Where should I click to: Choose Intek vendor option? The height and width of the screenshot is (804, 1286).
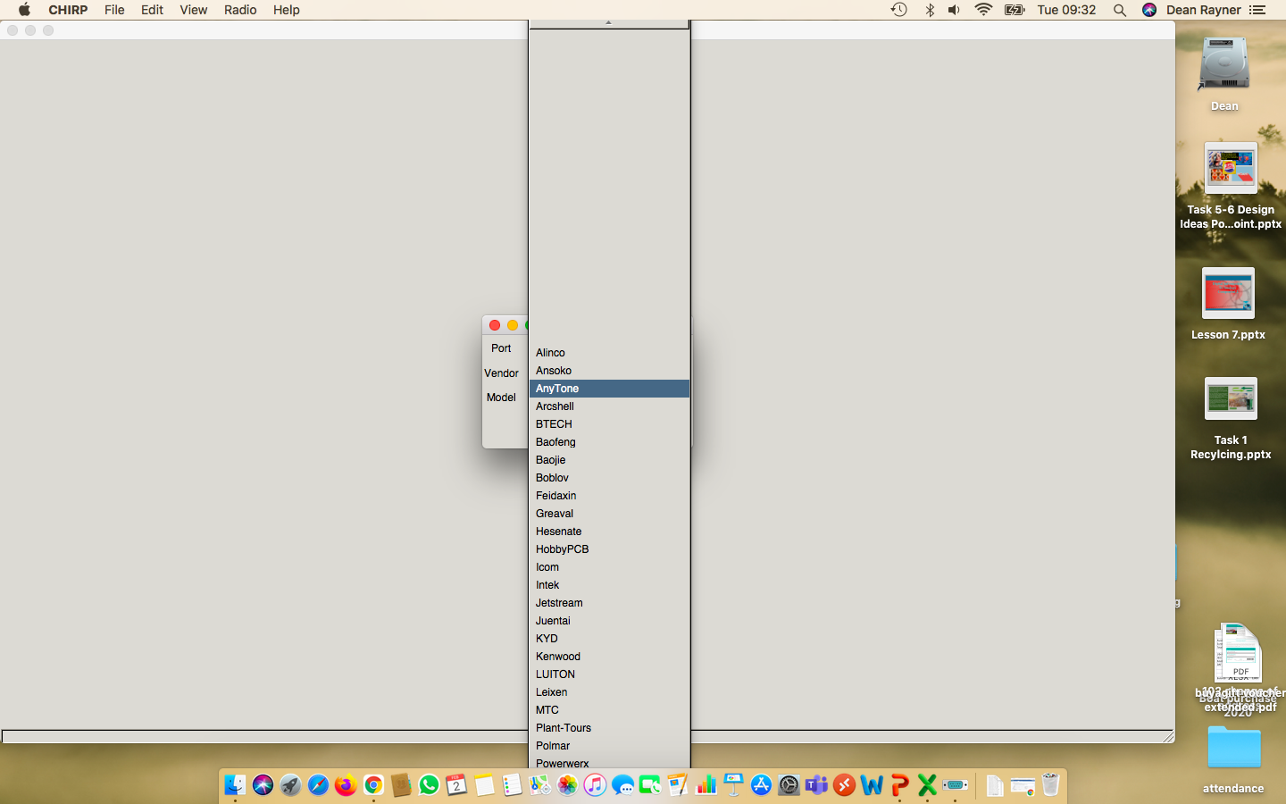609,585
